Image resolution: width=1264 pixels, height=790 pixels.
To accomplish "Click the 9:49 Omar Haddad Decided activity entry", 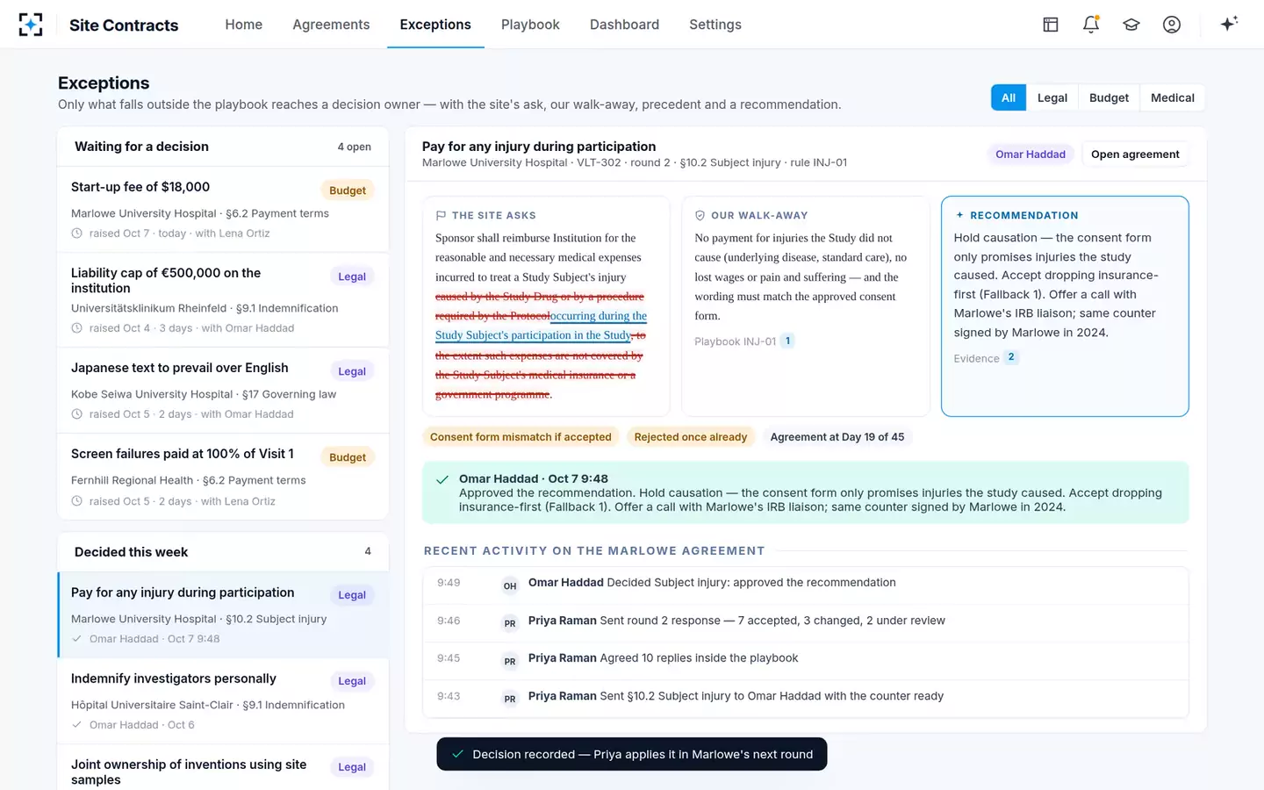I will [805, 585].
